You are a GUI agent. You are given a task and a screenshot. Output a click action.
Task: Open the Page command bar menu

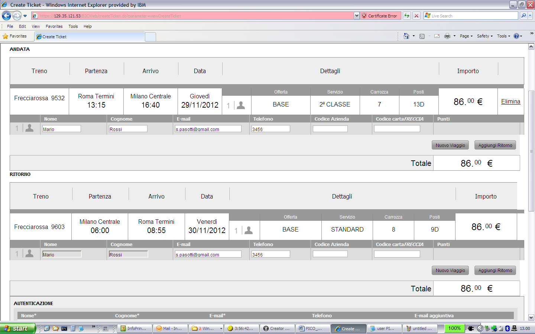coord(466,36)
